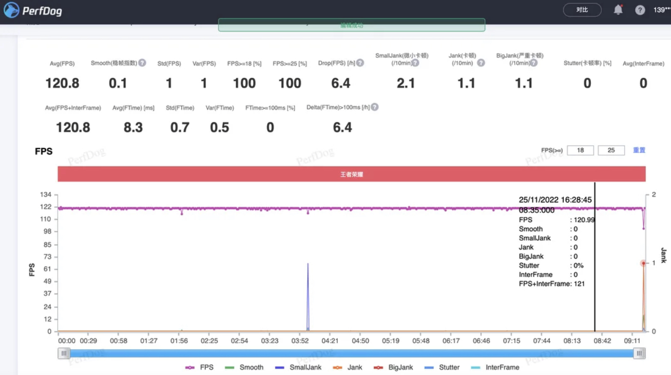Click the 重置 reset link
The width and height of the screenshot is (671, 375).
(x=639, y=150)
